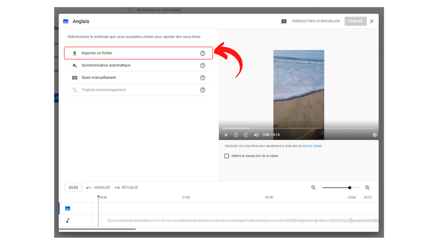This screenshot has width=438, height=245.
Task: Click the 0:00 / 0:15 time display
Action: [x=271, y=135]
